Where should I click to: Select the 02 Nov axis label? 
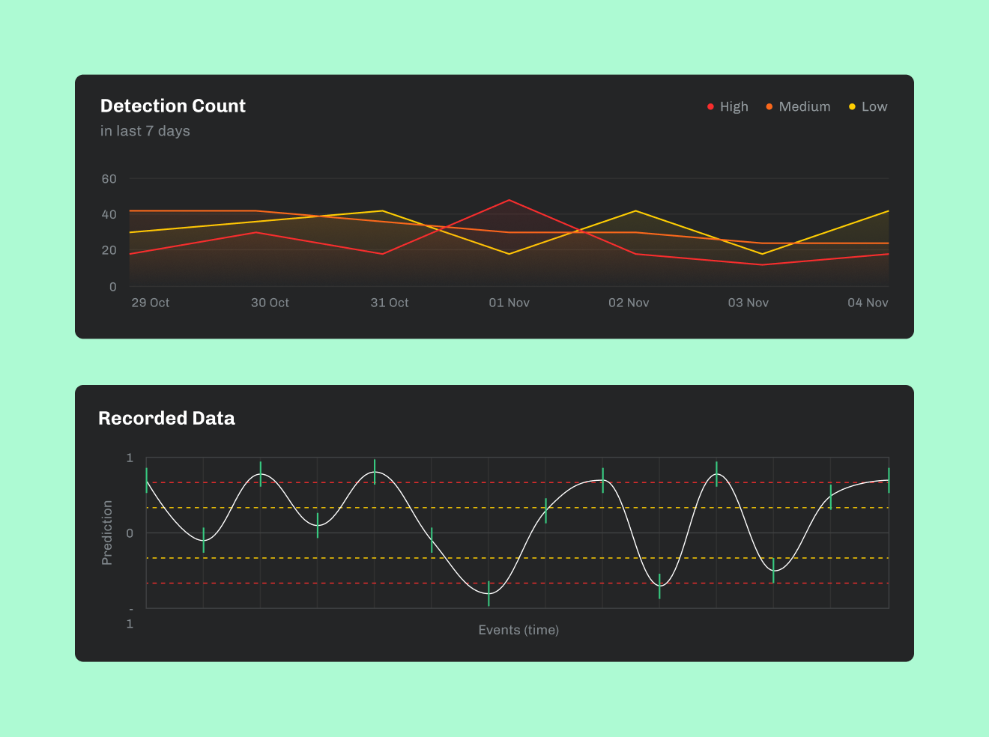pos(629,303)
